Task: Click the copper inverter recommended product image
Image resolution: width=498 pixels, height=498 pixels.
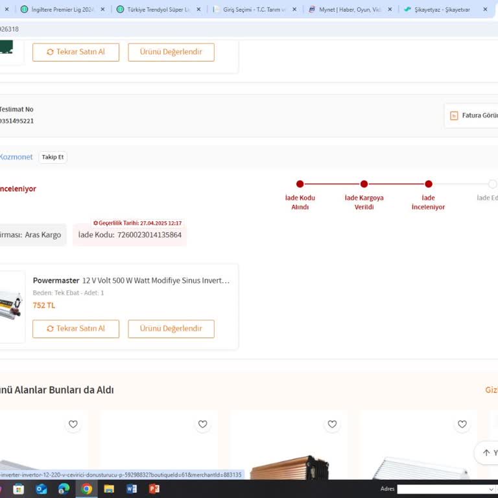Action: 289,467
